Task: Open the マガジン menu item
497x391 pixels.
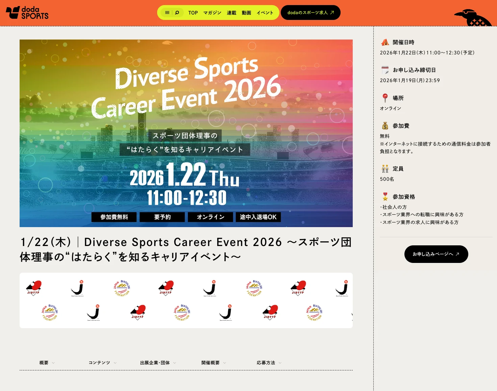Action: pos(212,13)
